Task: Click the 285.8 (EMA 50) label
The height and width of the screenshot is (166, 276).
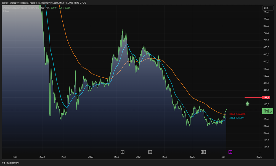Action: [x=237, y=118]
